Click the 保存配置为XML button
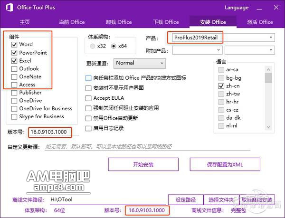 point(225,164)
